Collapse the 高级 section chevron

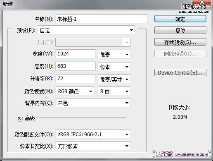19,118
